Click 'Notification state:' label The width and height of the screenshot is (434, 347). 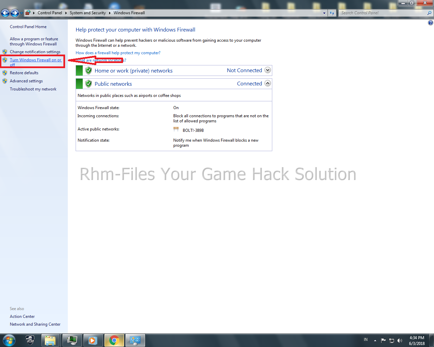(94, 140)
